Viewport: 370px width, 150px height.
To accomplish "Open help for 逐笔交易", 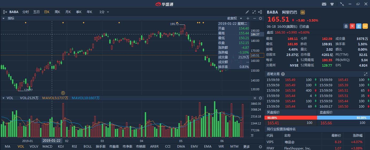I will click(x=283, y=74).
